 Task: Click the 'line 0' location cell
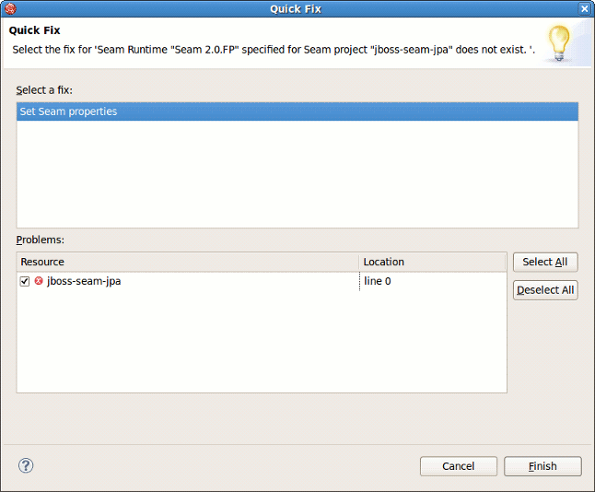(378, 281)
